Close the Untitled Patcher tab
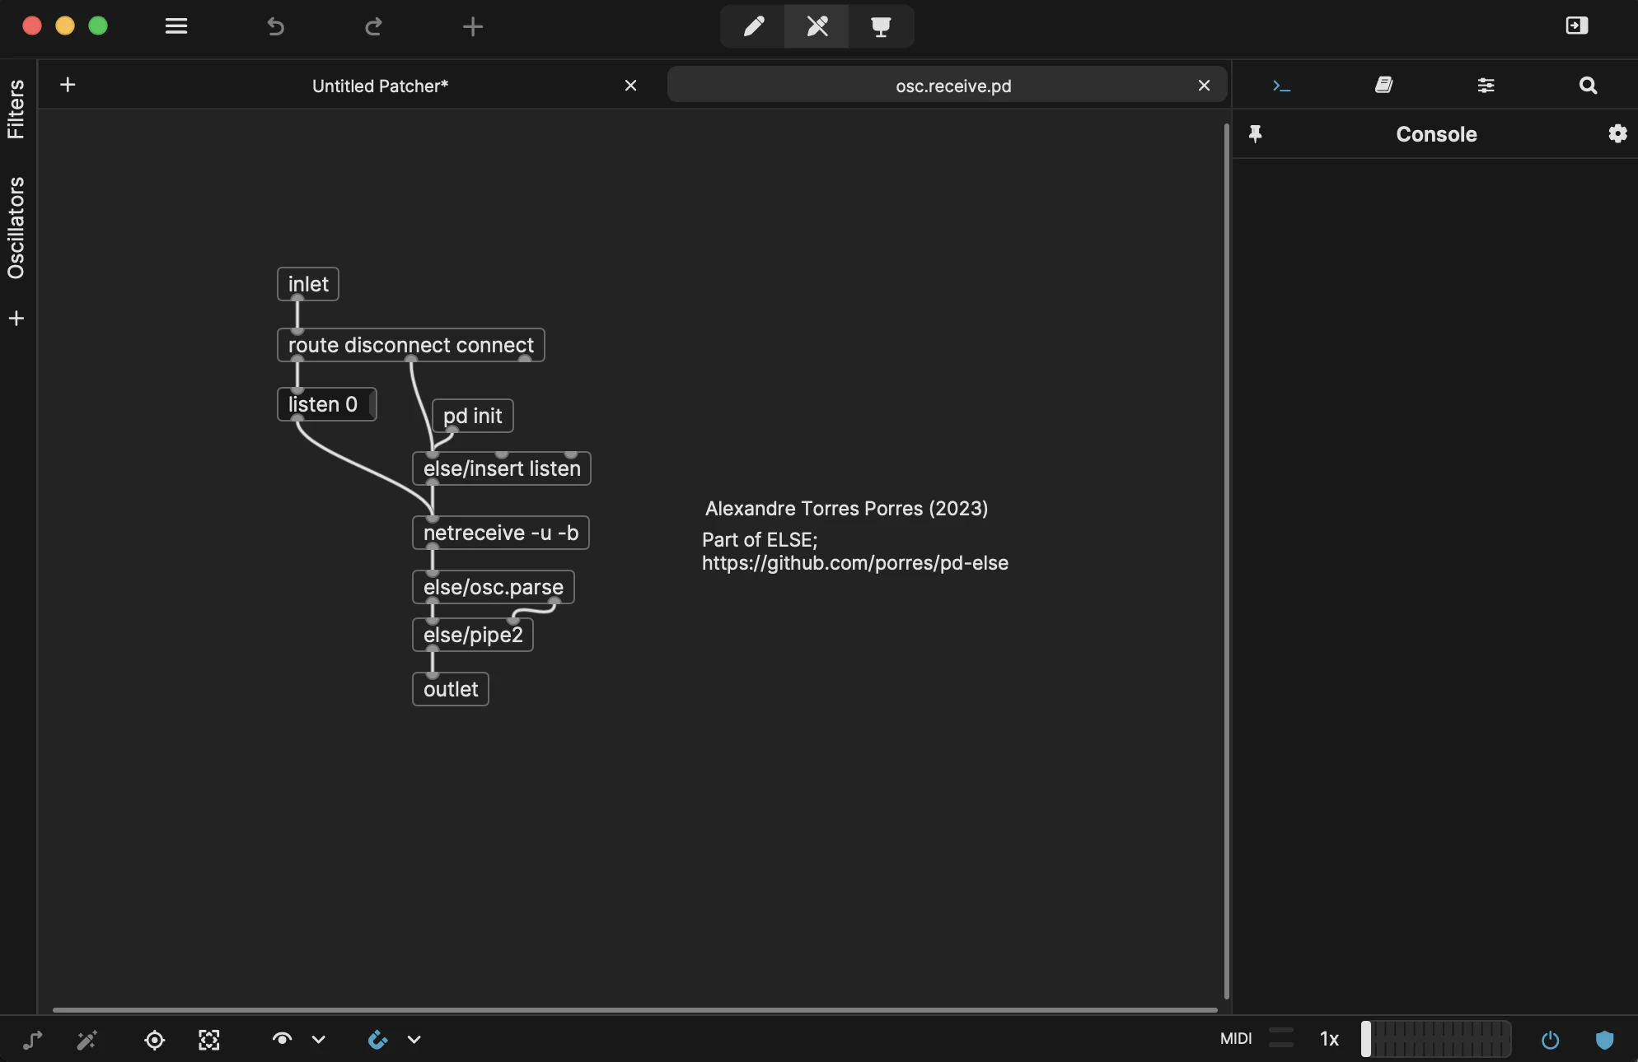 click(x=631, y=86)
